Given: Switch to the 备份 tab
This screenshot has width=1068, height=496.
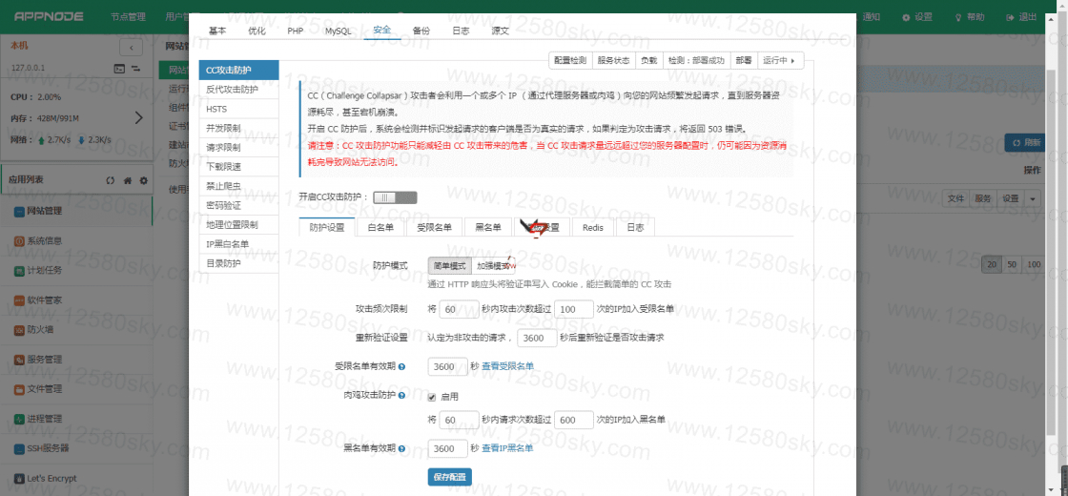Looking at the screenshot, I should pyautogui.click(x=421, y=31).
